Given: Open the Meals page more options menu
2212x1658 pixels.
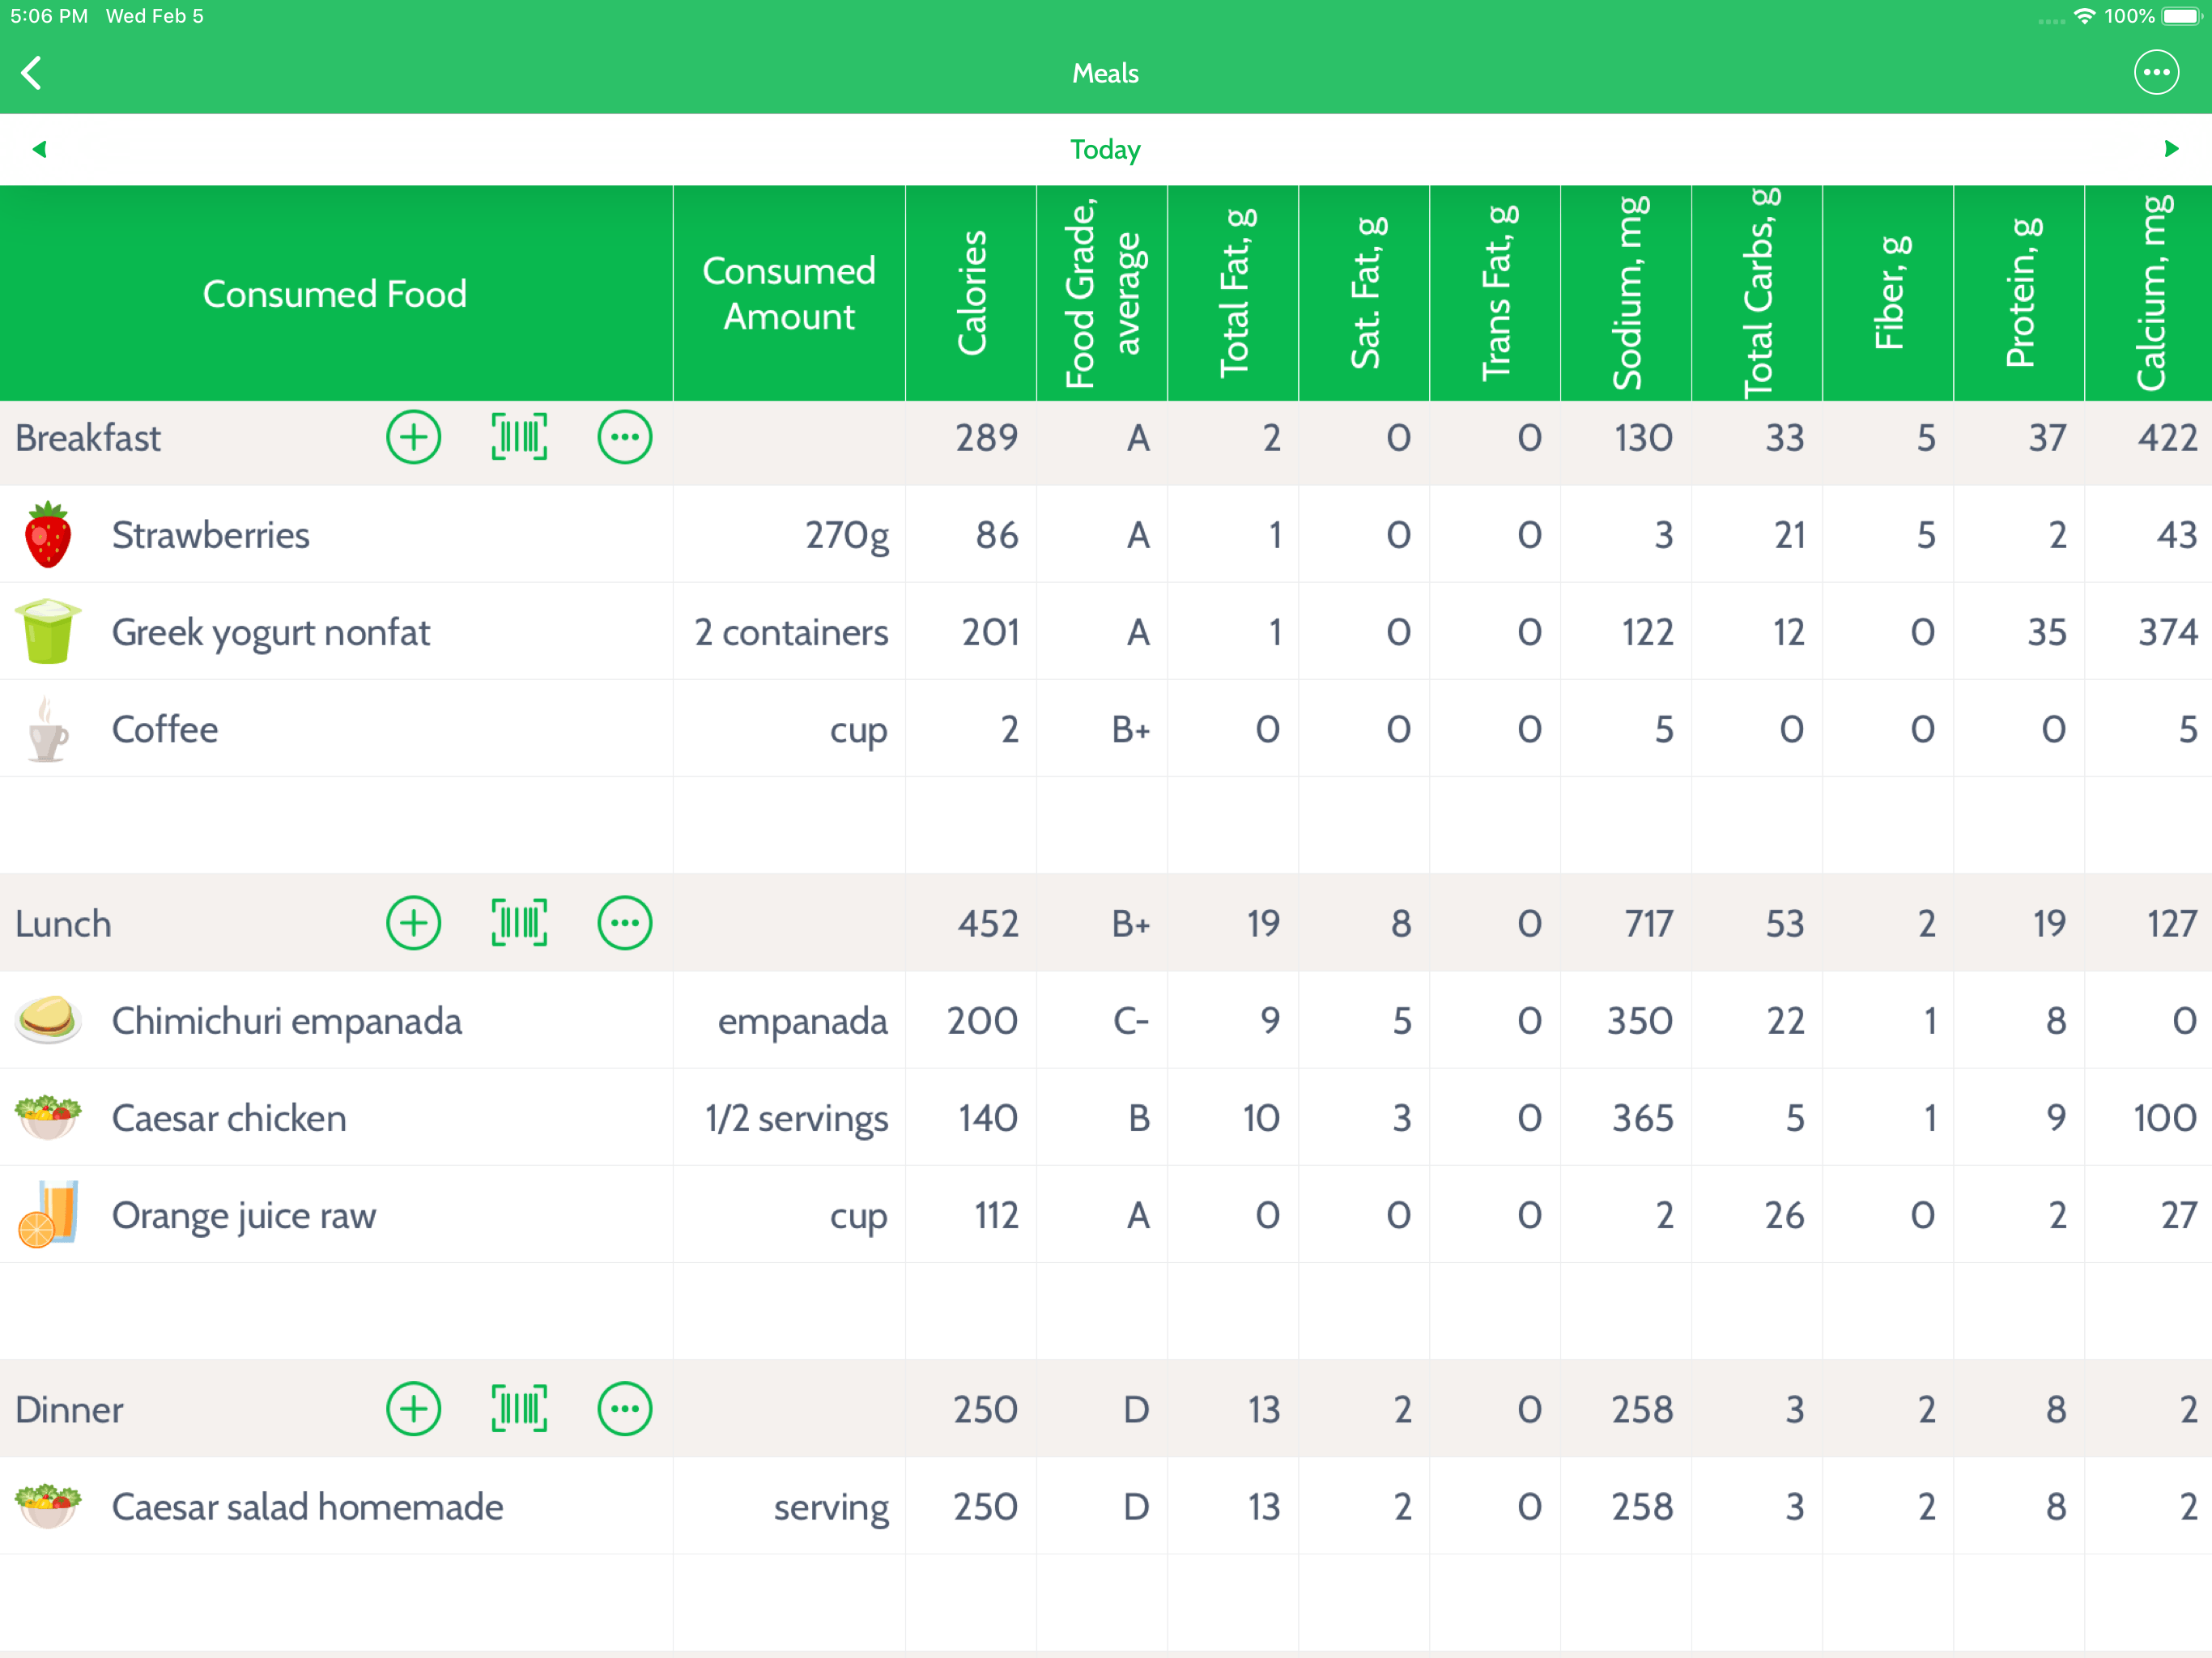Looking at the screenshot, I should 2156,73.
